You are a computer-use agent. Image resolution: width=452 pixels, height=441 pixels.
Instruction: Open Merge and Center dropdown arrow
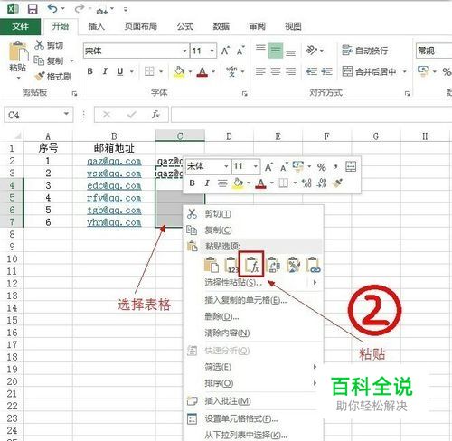[x=405, y=71]
